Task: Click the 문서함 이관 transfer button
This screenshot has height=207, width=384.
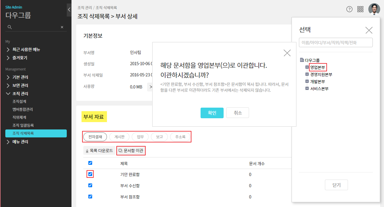Action: point(131,151)
